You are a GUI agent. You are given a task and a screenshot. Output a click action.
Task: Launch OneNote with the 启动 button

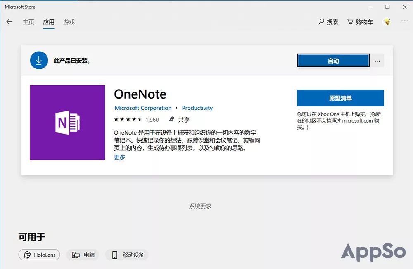point(333,61)
